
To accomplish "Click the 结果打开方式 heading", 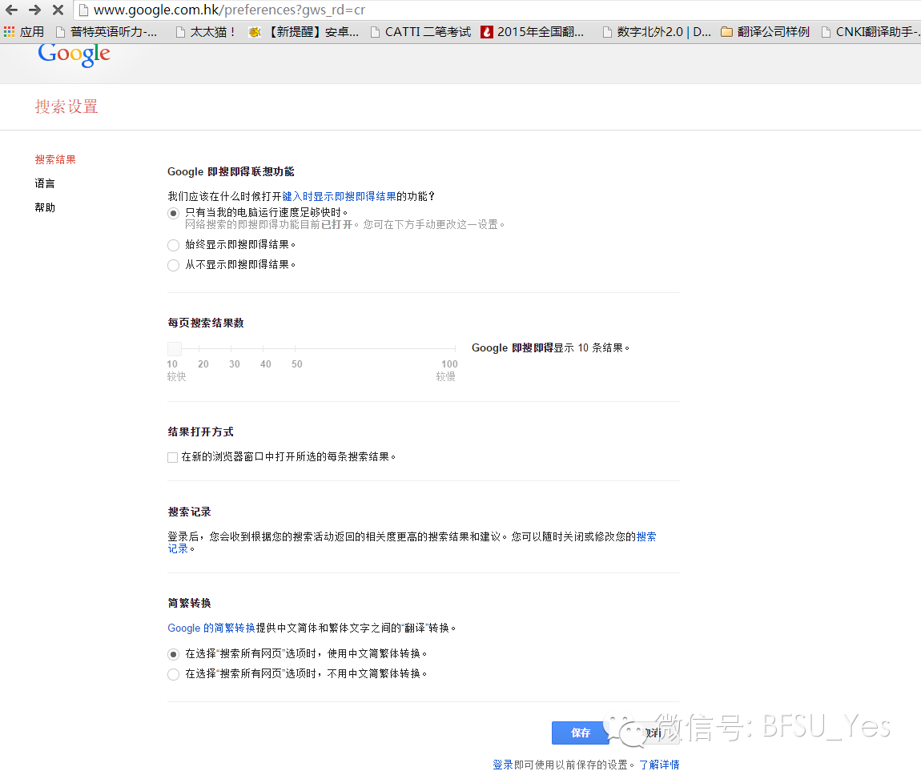I will coord(200,432).
